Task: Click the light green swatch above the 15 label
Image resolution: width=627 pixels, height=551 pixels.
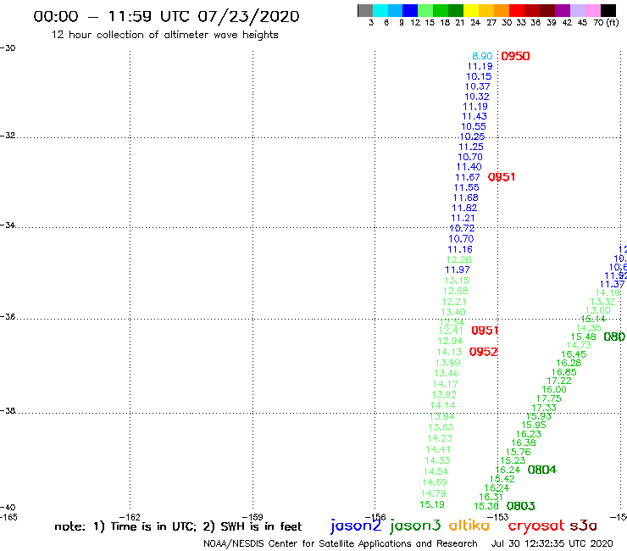Action: click(x=425, y=10)
